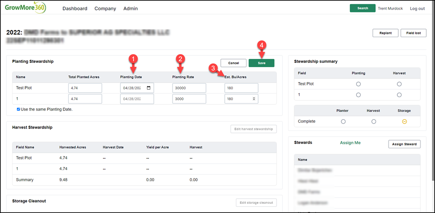The width and height of the screenshot is (435, 213).
Task: Select field 1 Planting status radio
Action: click(359, 95)
